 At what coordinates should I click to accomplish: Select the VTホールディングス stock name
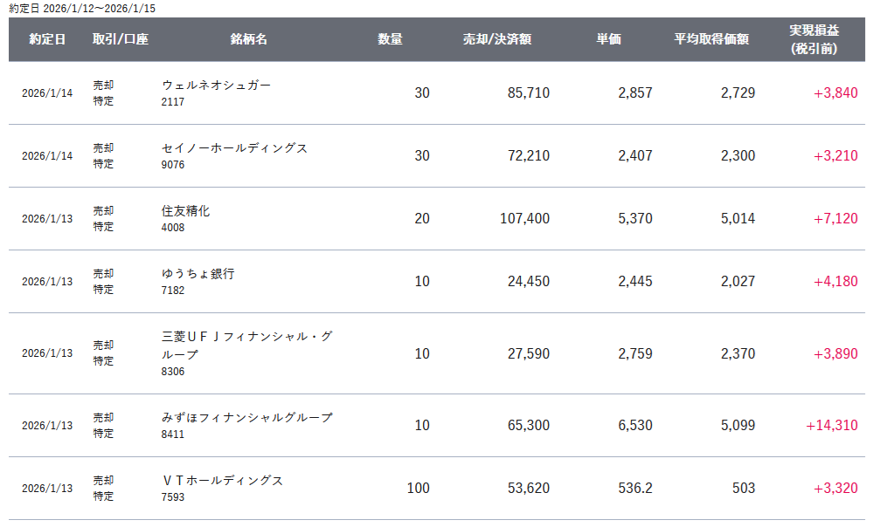click(x=223, y=480)
